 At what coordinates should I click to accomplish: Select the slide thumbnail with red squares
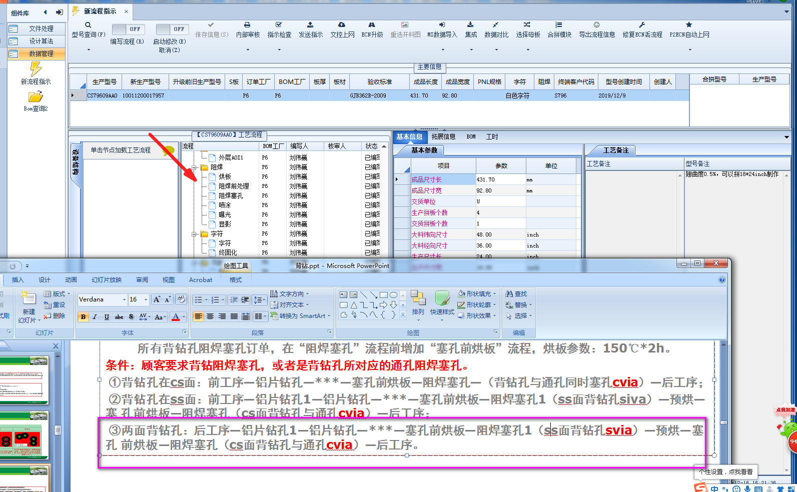[x=24, y=436]
